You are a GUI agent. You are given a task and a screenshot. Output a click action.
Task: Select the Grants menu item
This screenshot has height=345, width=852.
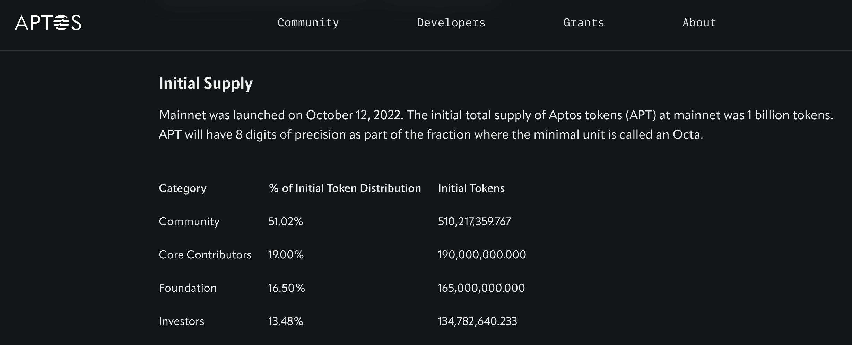[584, 23]
